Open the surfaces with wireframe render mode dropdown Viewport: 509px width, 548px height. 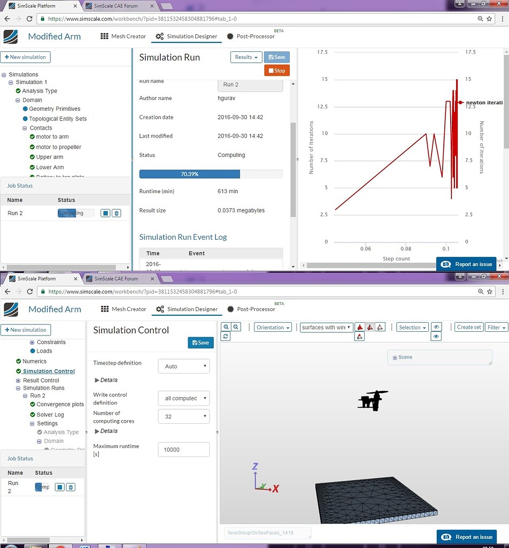click(326, 327)
